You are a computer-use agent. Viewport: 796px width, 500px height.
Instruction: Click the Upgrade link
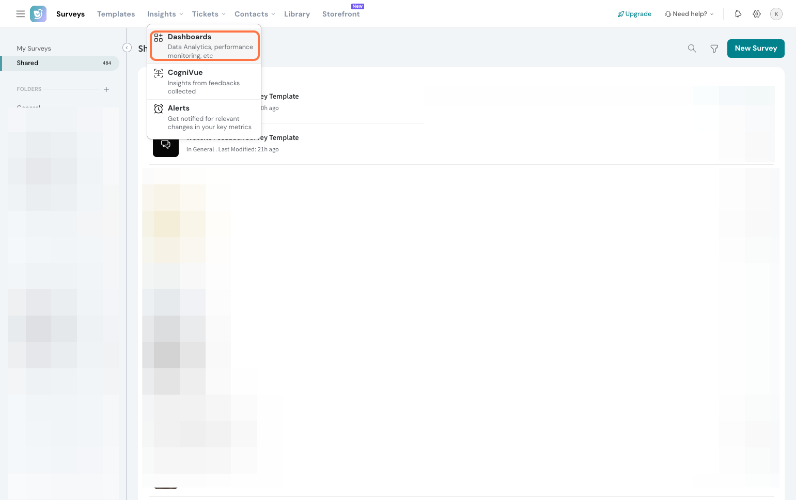(635, 14)
